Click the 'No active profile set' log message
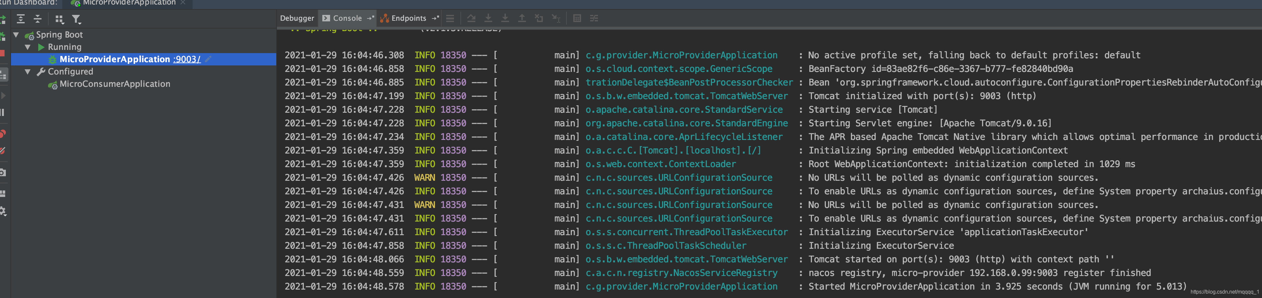The image size is (1262, 298). (974, 55)
